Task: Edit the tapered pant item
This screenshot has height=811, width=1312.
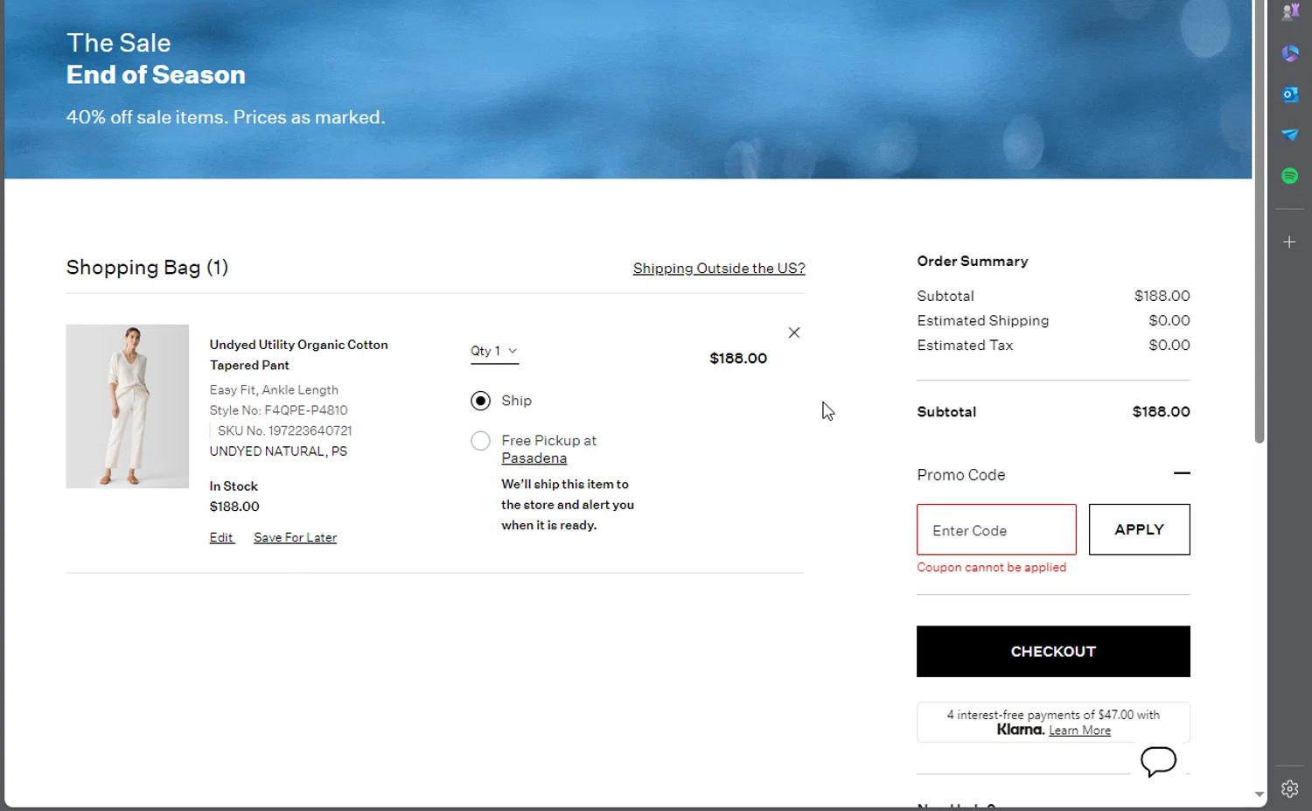Action: [221, 537]
